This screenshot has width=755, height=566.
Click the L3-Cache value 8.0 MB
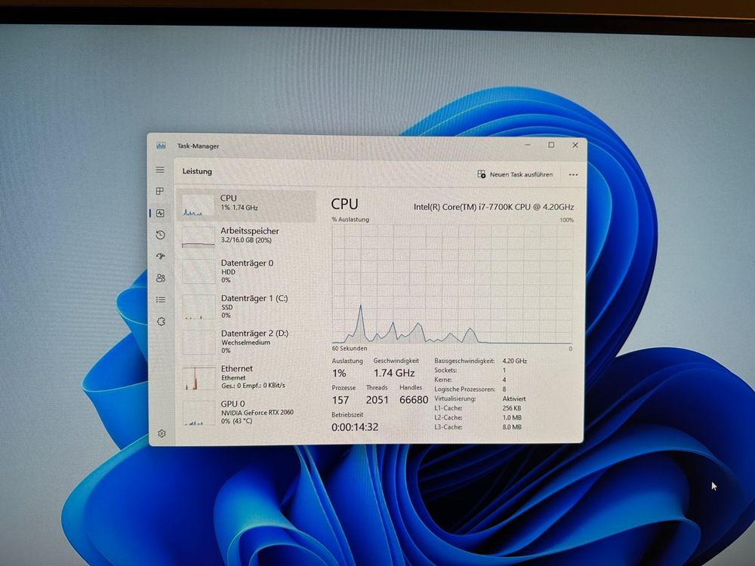click(512, 427)
